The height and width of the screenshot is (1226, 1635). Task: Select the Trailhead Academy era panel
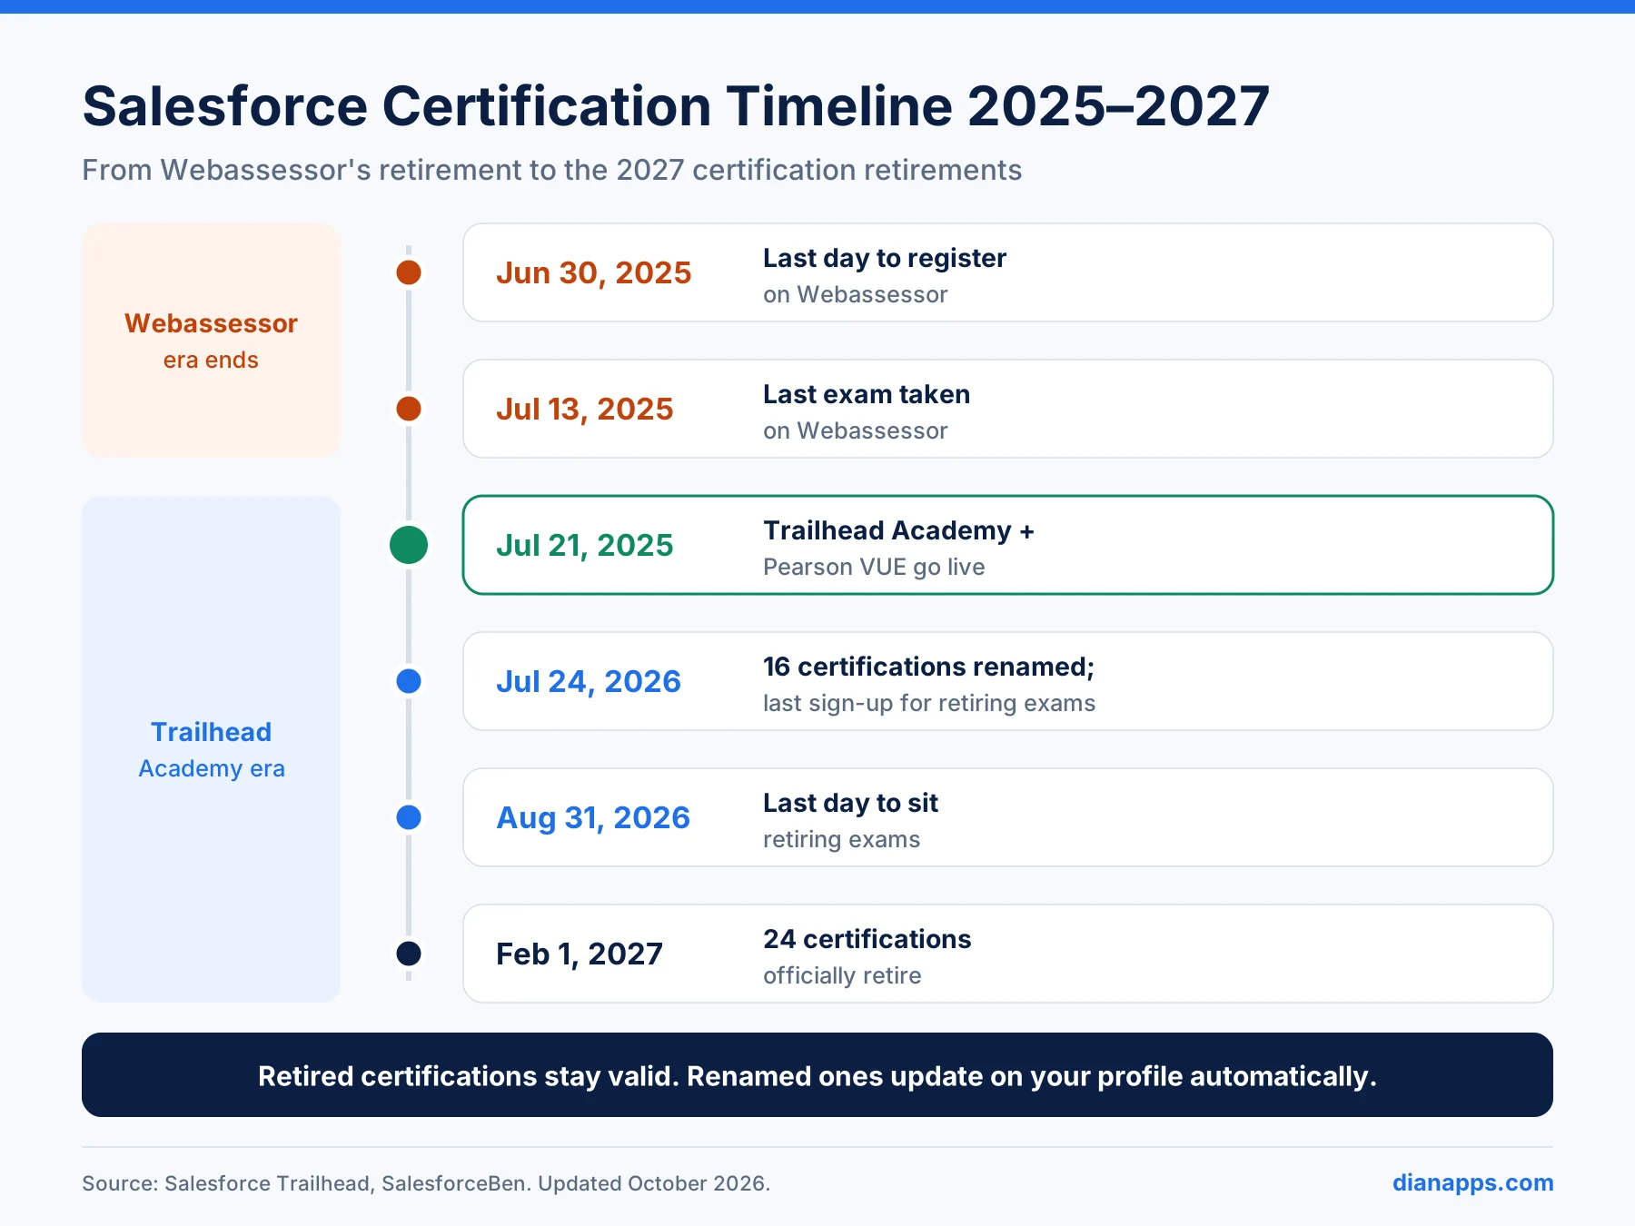click(211, 749)
